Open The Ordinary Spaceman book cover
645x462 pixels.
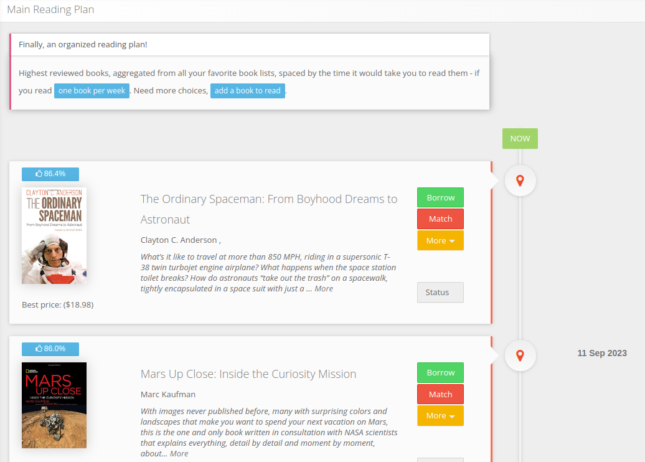(x=54, y=236)
